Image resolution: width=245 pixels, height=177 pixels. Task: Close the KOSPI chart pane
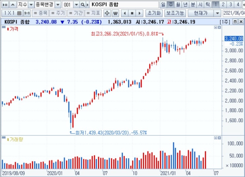pyautogui.click(x=241, y=21)
